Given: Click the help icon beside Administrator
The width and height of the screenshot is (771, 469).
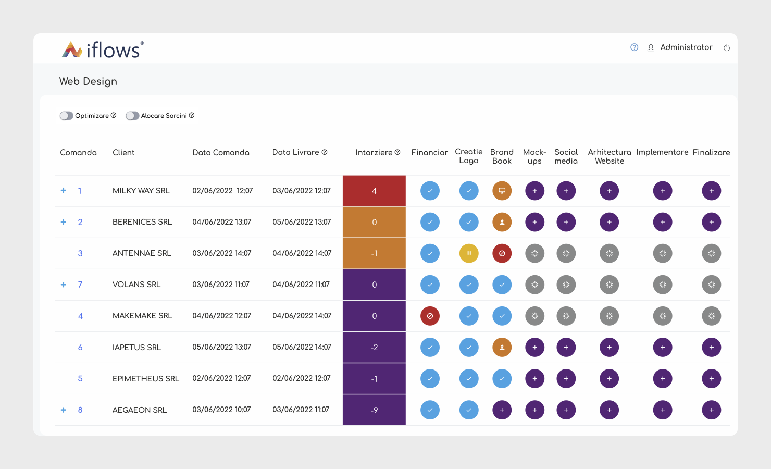Looking at the screenshot, I should (634, 47).
